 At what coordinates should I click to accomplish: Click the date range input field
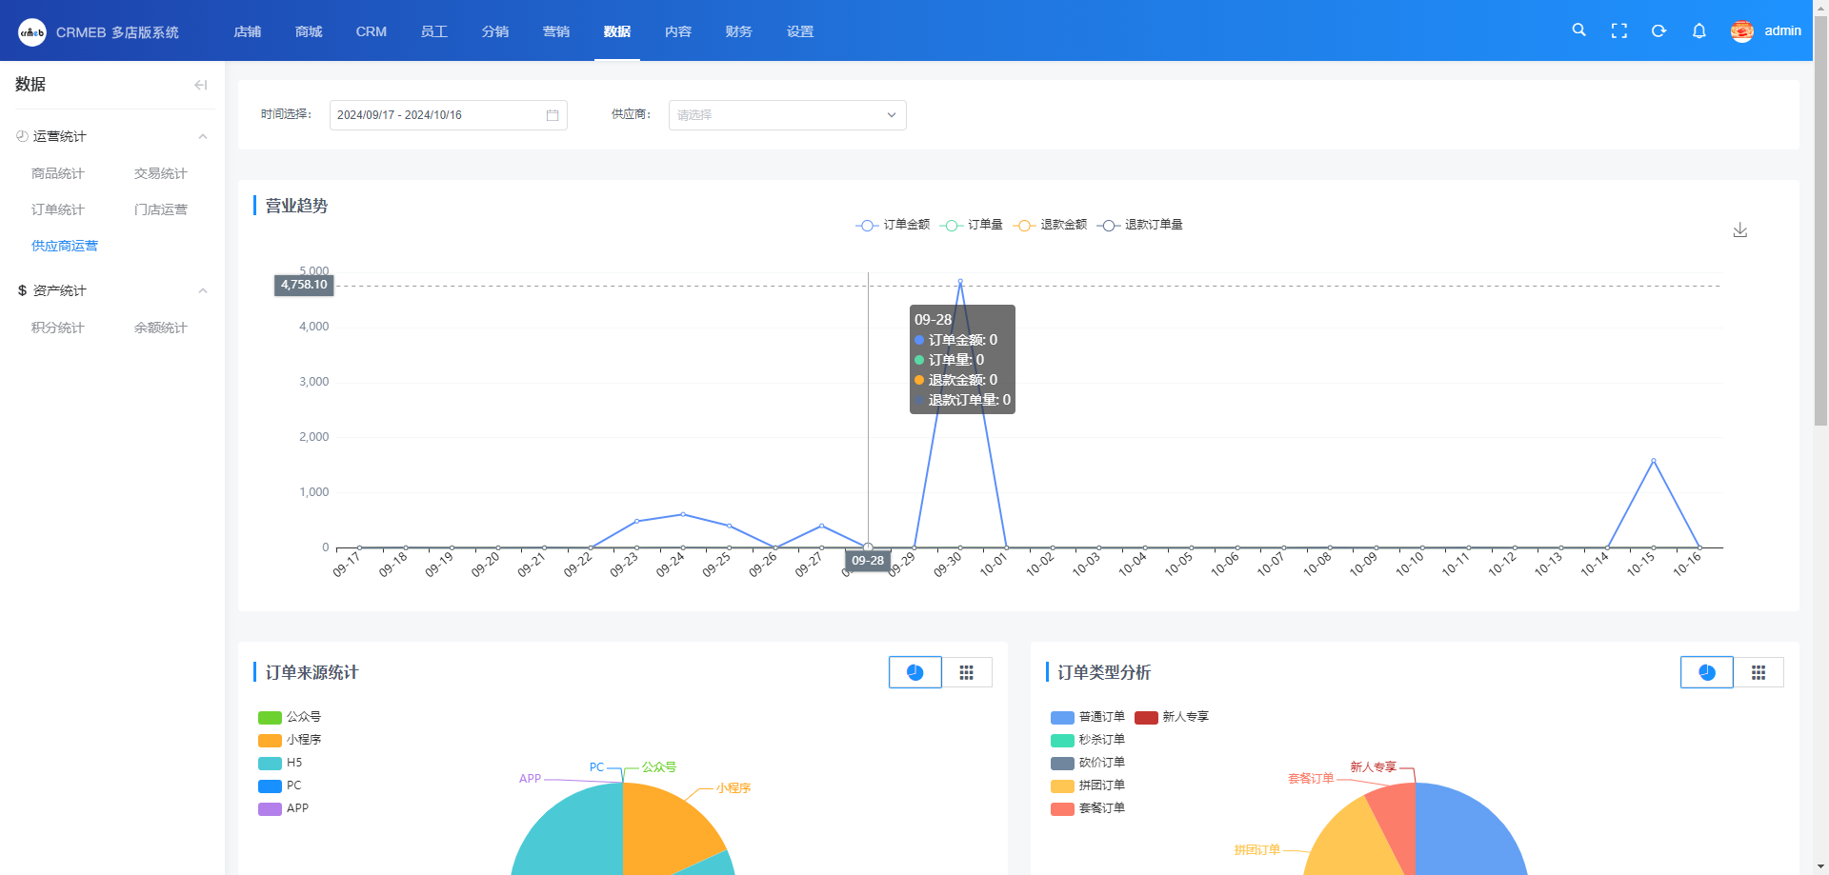[438, 115]
